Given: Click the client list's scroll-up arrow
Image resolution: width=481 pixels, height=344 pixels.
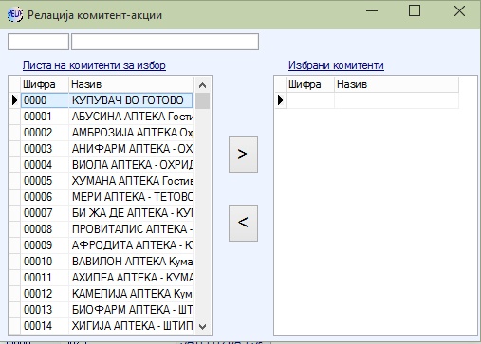Looking at the screenshot, I should tap(202, 85).
